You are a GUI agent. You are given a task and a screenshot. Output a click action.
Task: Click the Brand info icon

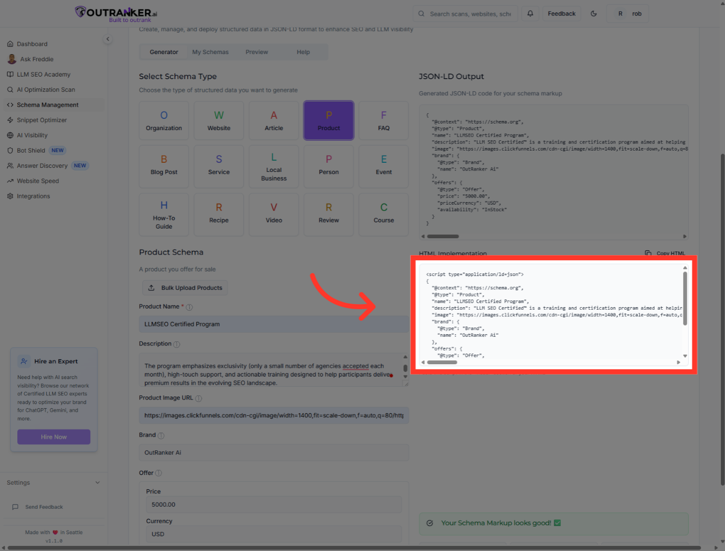pos(161,436)
